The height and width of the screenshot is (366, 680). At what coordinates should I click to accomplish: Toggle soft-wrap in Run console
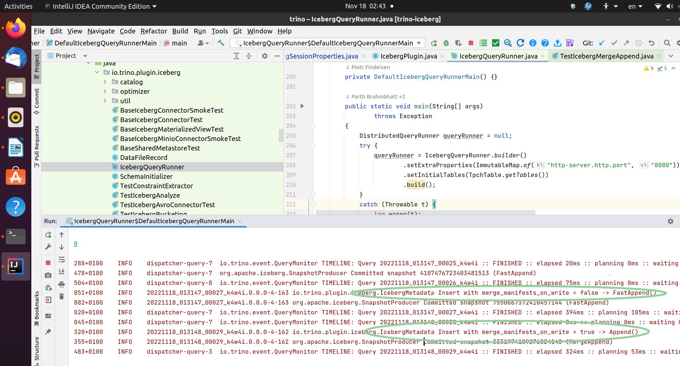pyautogui.click(x=62, y=260)
